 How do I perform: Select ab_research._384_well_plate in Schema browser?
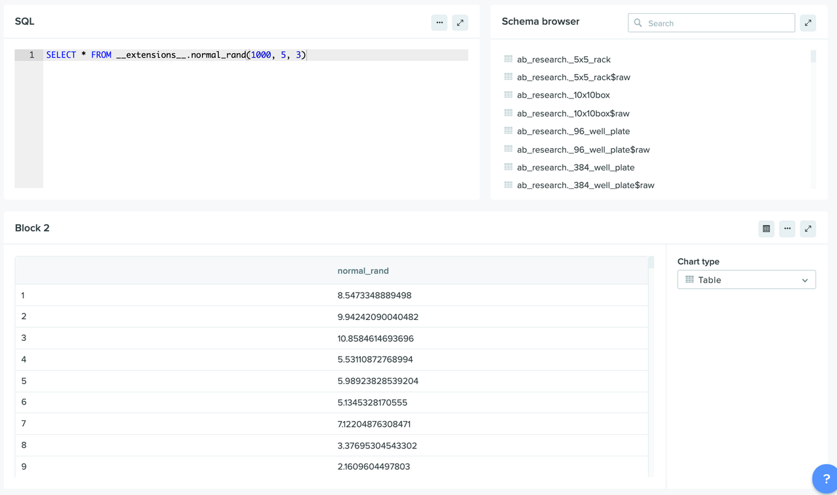[575, 167]
